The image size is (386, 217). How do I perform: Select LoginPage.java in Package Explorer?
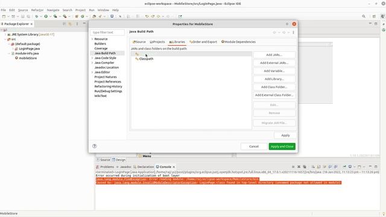(30, 49)
